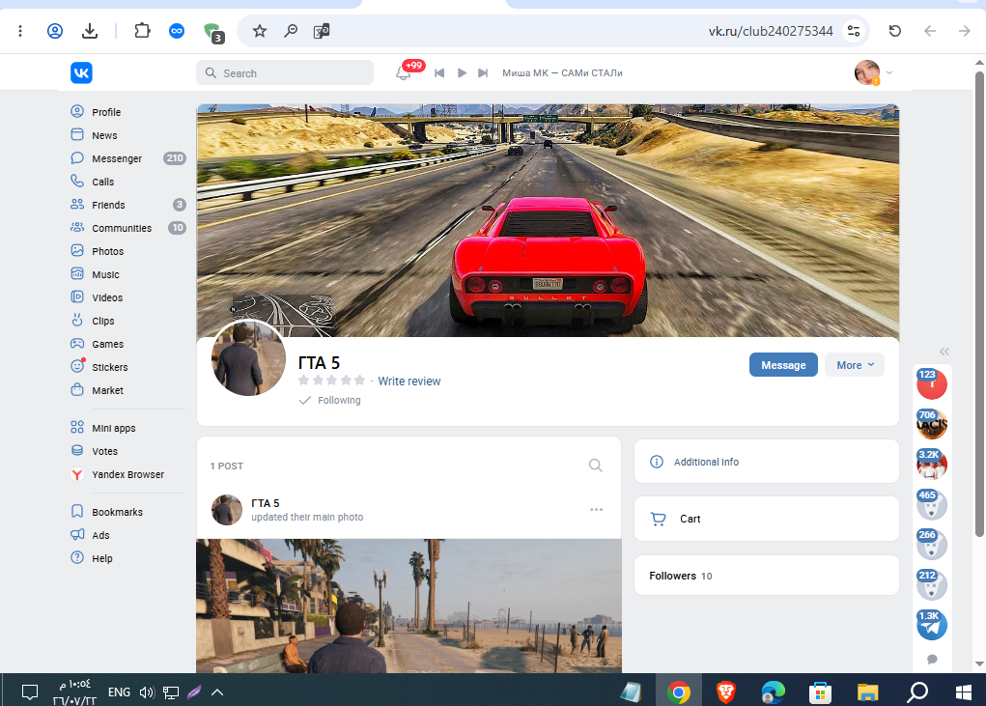Open chat bubble with 3.2K badge
986x706 pixels.
[x=931, y=464]
